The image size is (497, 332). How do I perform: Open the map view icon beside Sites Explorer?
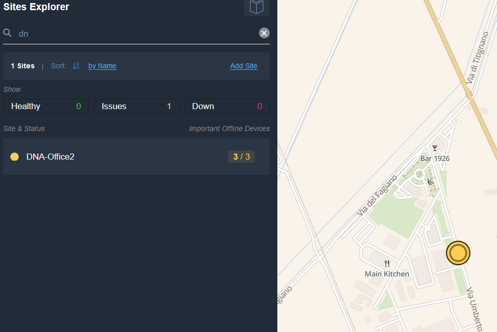click(256, 7)
